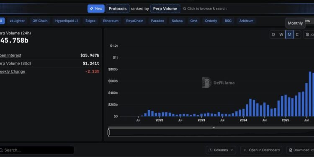The height and width of the screenshot is (157, 314).
Task: Click the Weekly Change link
Action: point(12,72)
